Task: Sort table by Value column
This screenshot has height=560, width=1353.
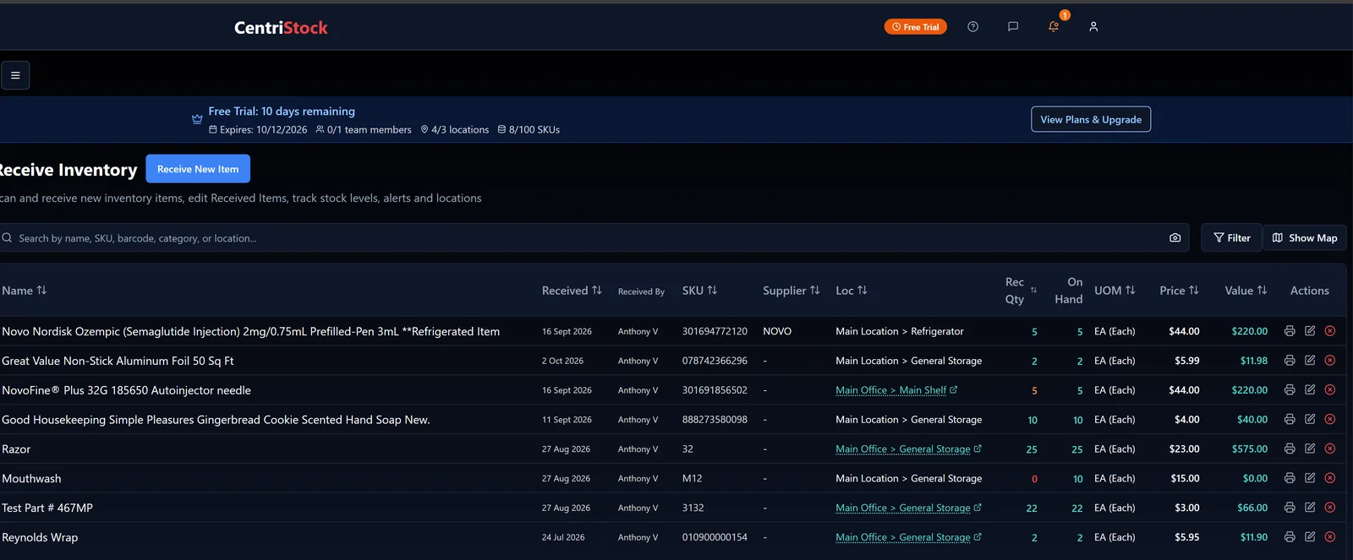Action: point(1246,291)
